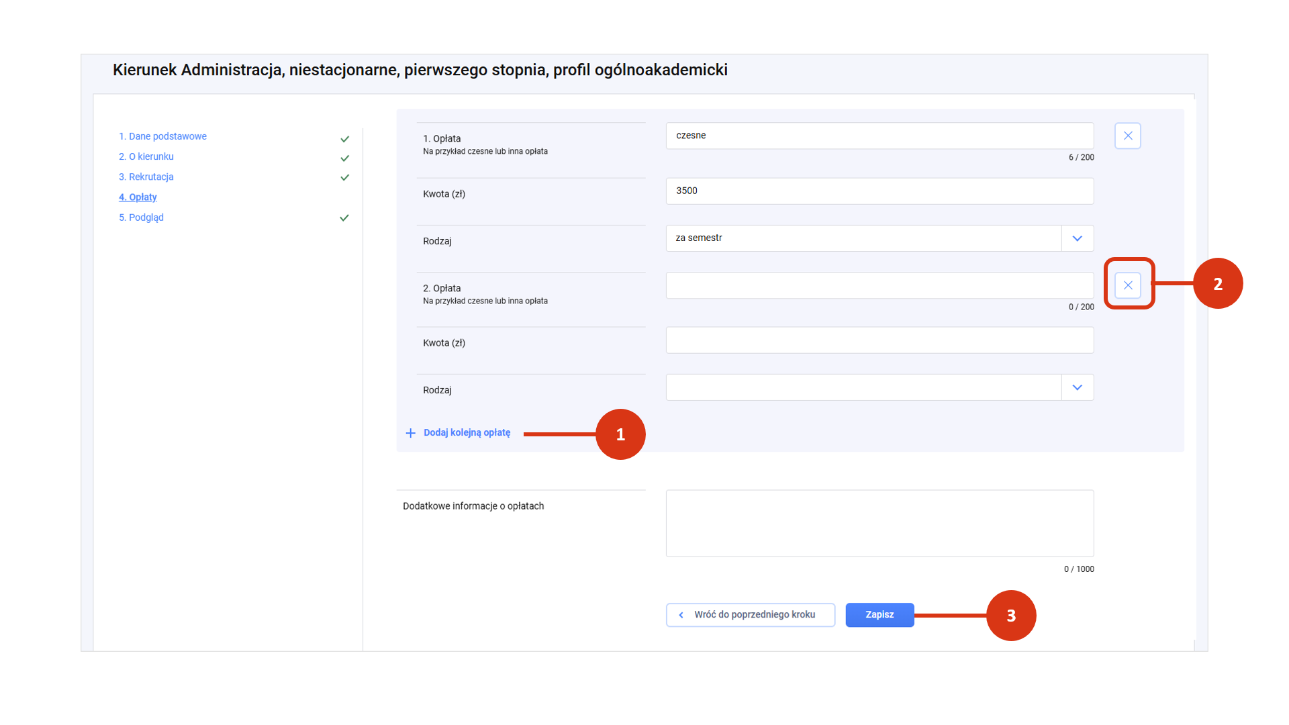
Task: Open the 'za semestr' combo box field
Action: 863,238
